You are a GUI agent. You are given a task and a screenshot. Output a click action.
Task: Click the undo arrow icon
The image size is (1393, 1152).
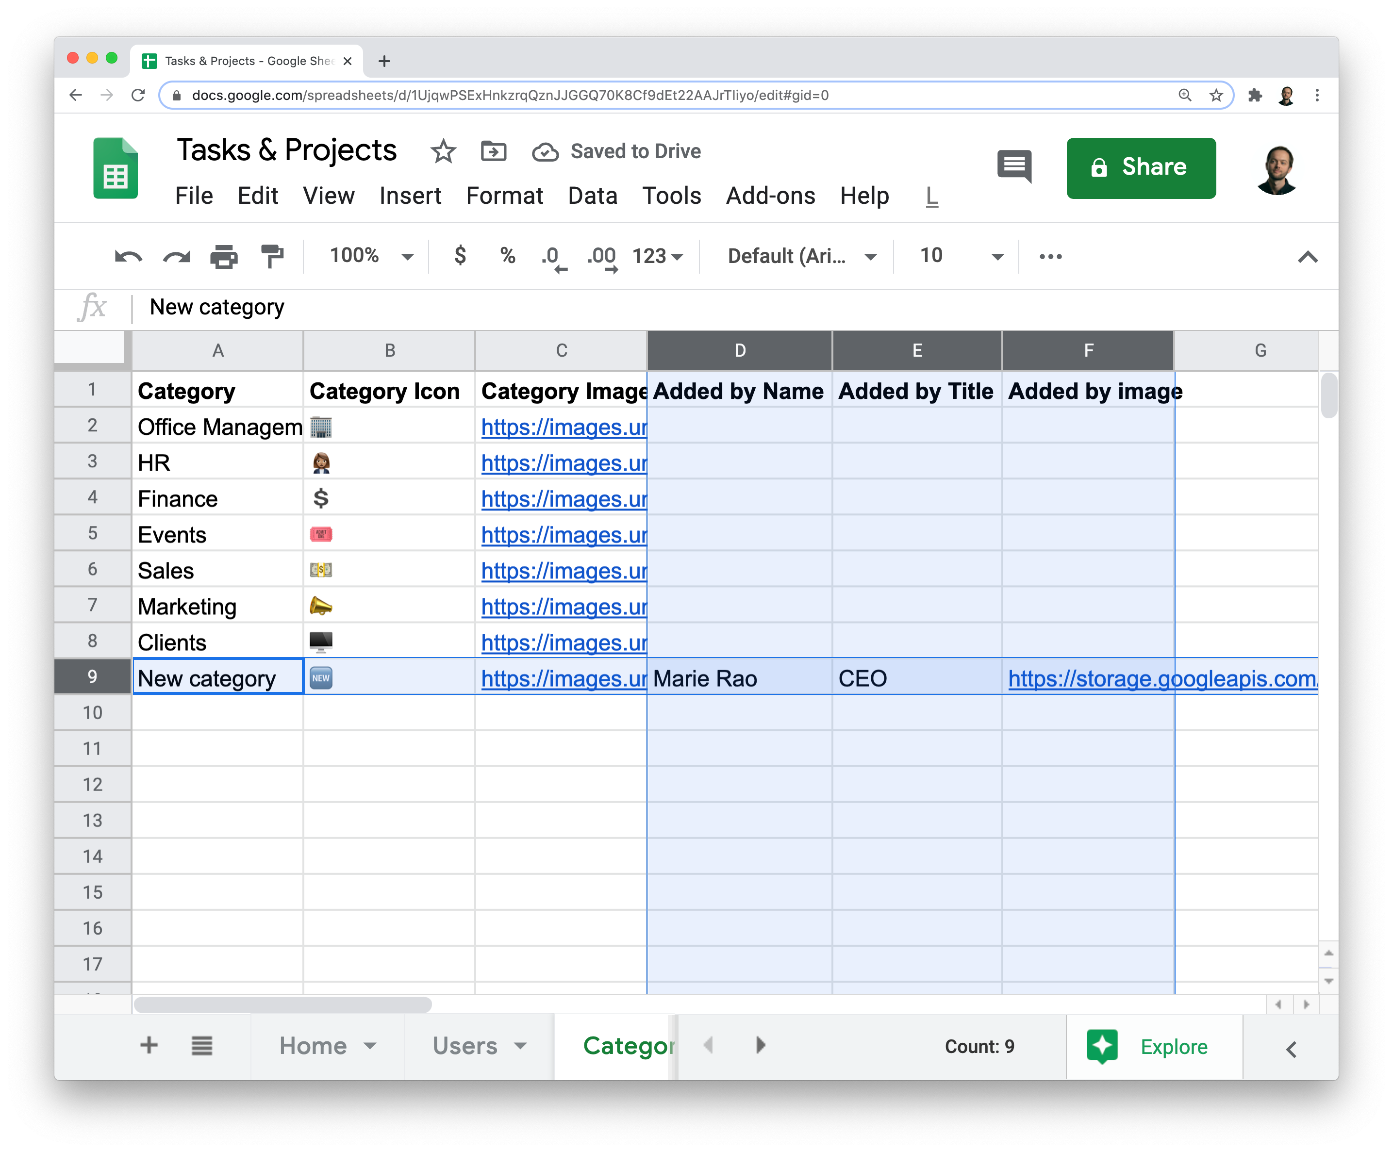coord(128,257)
